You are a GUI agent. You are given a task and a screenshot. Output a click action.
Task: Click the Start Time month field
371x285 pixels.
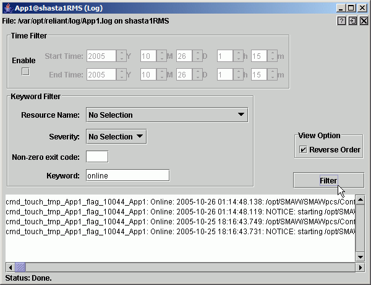click(148, 56)
